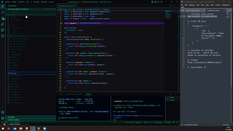Click the 'product-app' segment of the editor breadcrumb
This screenshot has height=131, width=233.
62,9
